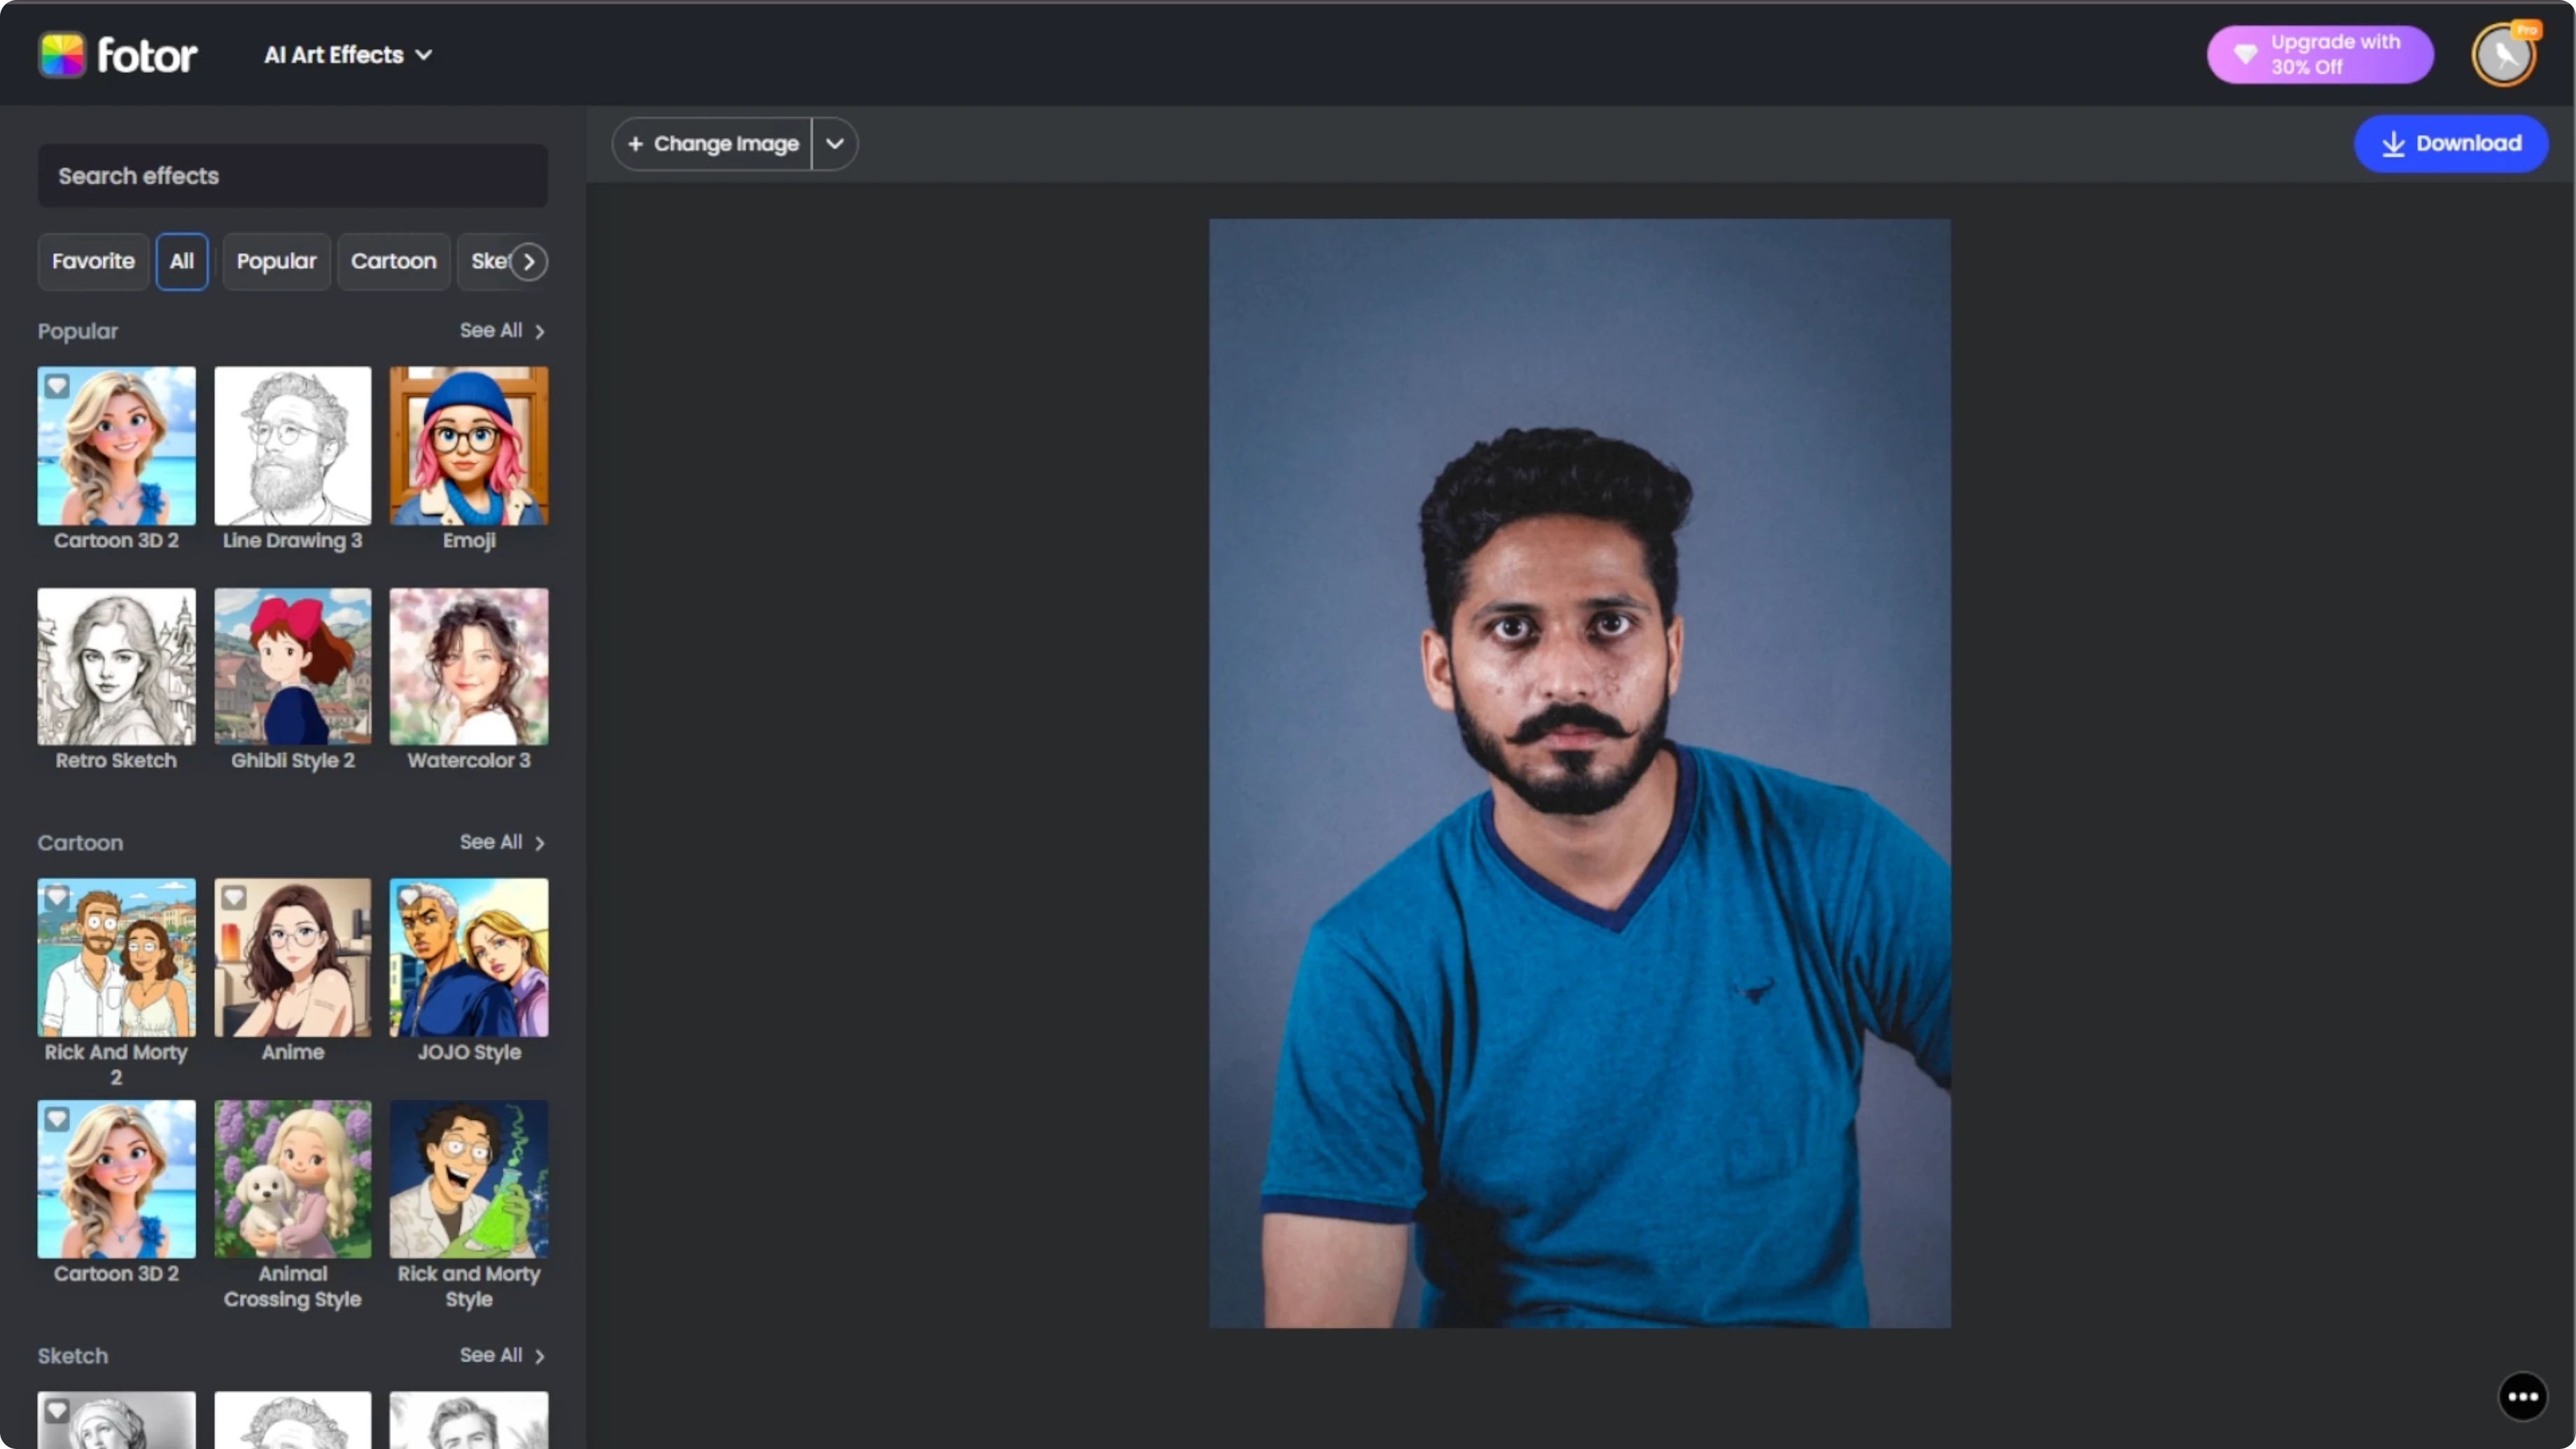
Task: Favorite Cartoon 3D 2 in Cartoon section
Action: 57,1119
